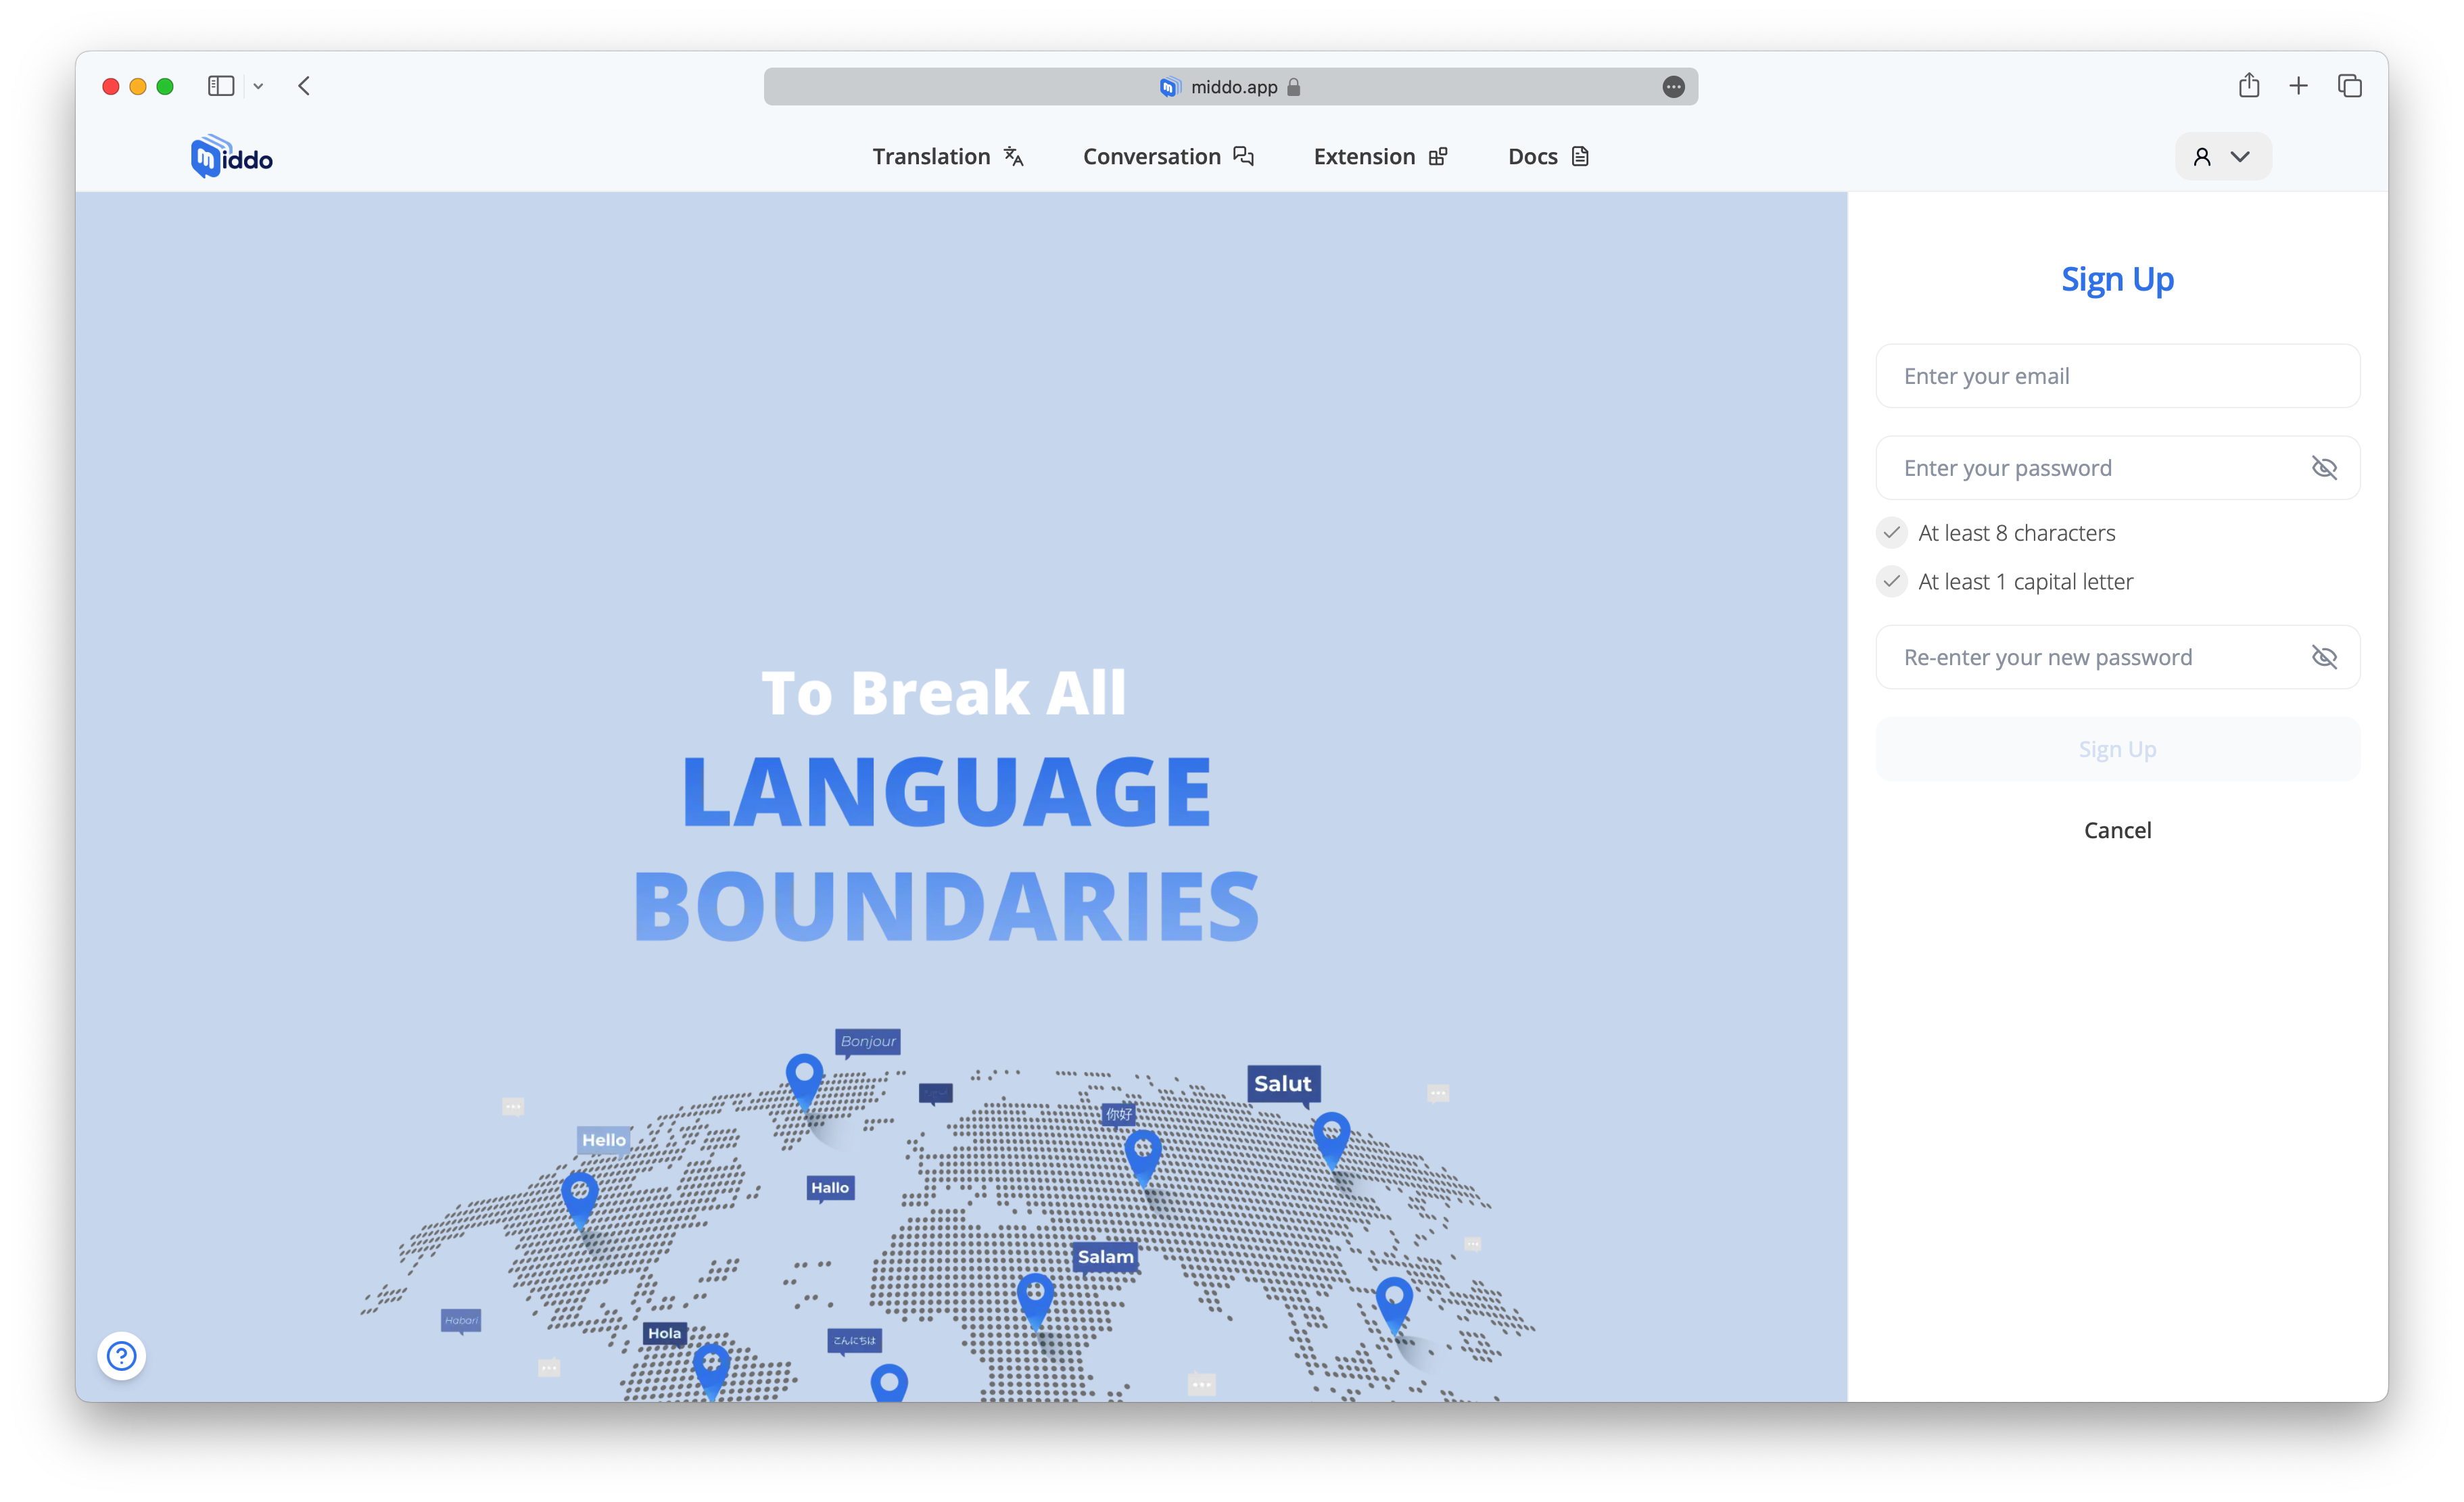This screenshot has height=1502, width=2464.
Task: Toggle visibility of re-entered password
Action: pos(2323,657)
